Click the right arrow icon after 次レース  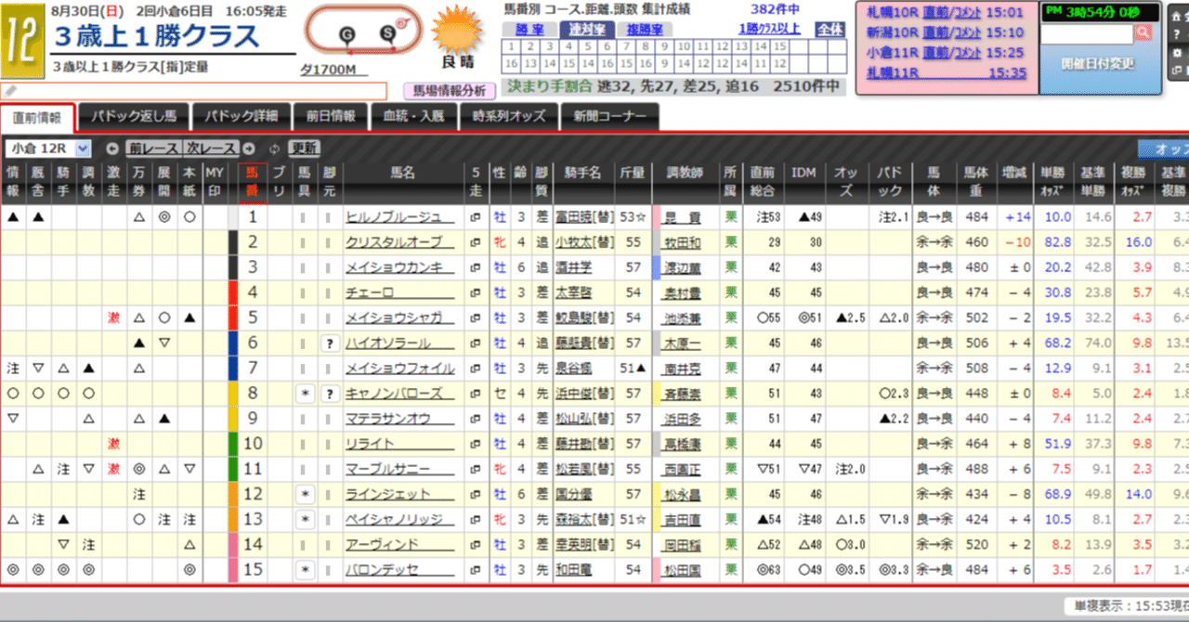pyautogui.click(x=248, y=148)
